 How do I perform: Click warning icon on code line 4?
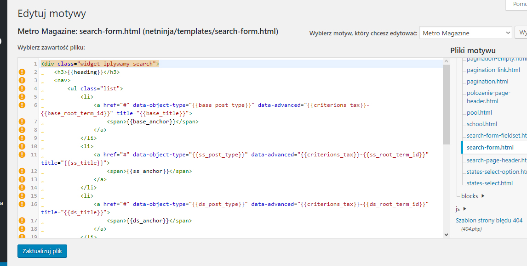pyautogui.click(x=22, y=89)
